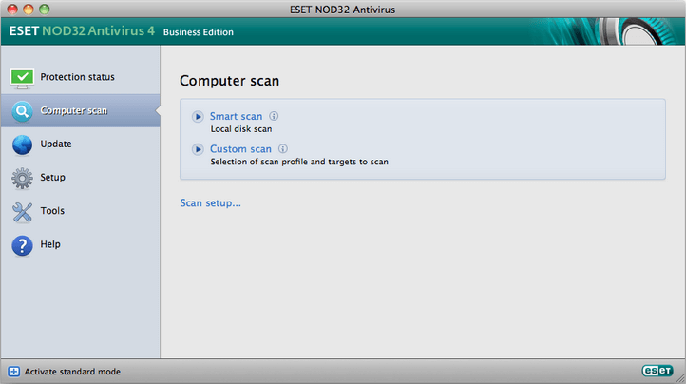Screen dimensions: 686x384
Task: Click the Tools wrench icon
Action: coord(22,212)
